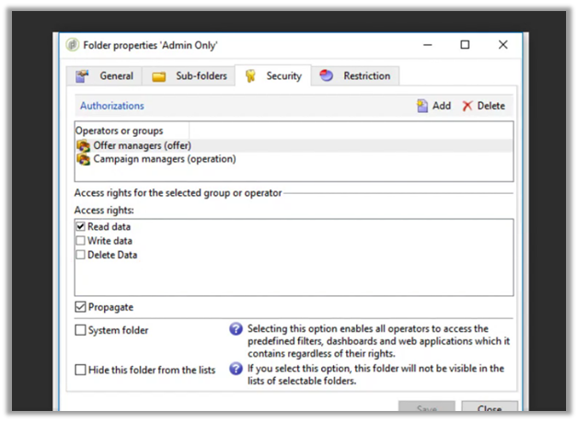The height and width of the screenshot is (422, 578).
Task: Maximize the Folder properties window
Action: point(465,44)
